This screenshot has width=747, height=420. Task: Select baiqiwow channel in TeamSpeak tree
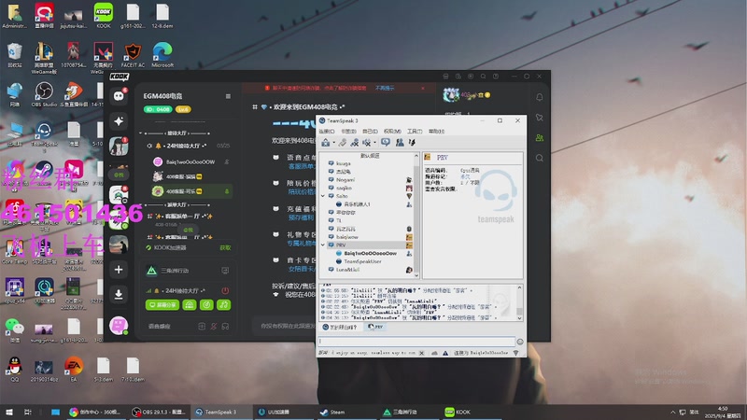[346, 237]
